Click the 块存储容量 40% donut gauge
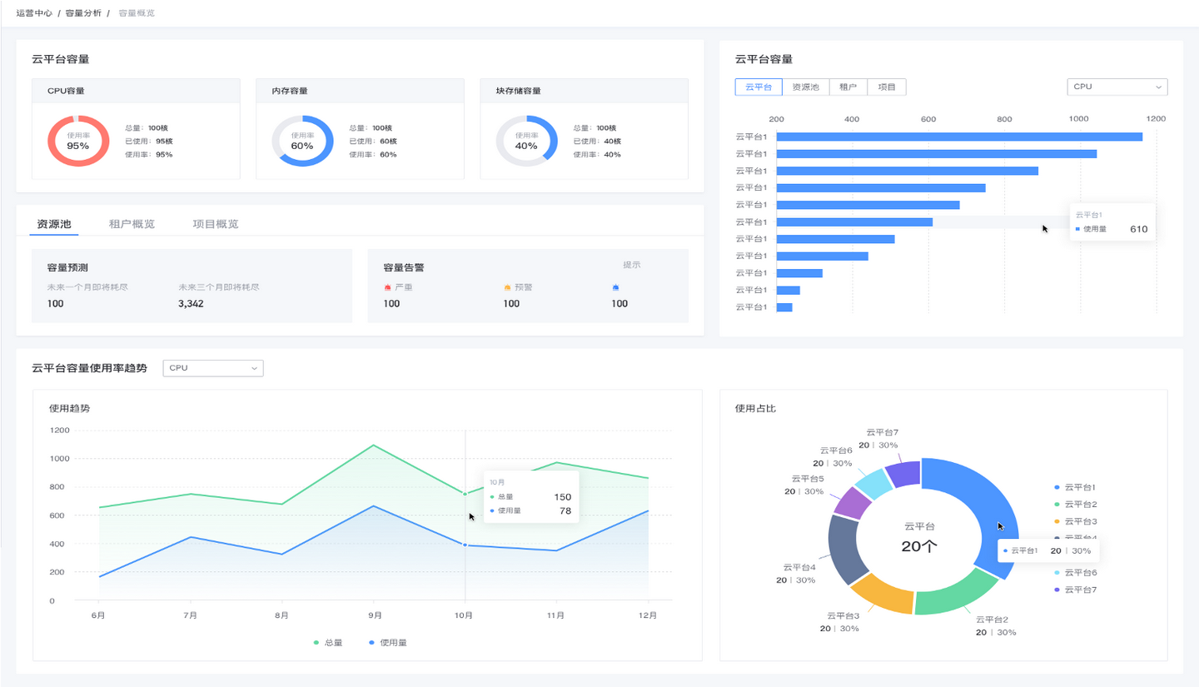This screenshot has width=1199, height=687. 526,141
